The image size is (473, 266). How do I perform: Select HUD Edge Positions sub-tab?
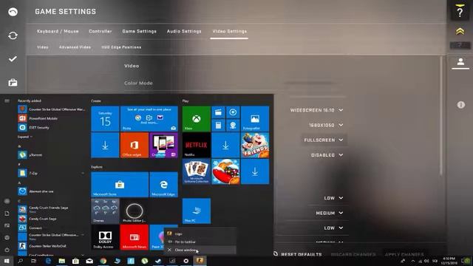(x=121, y=47)
